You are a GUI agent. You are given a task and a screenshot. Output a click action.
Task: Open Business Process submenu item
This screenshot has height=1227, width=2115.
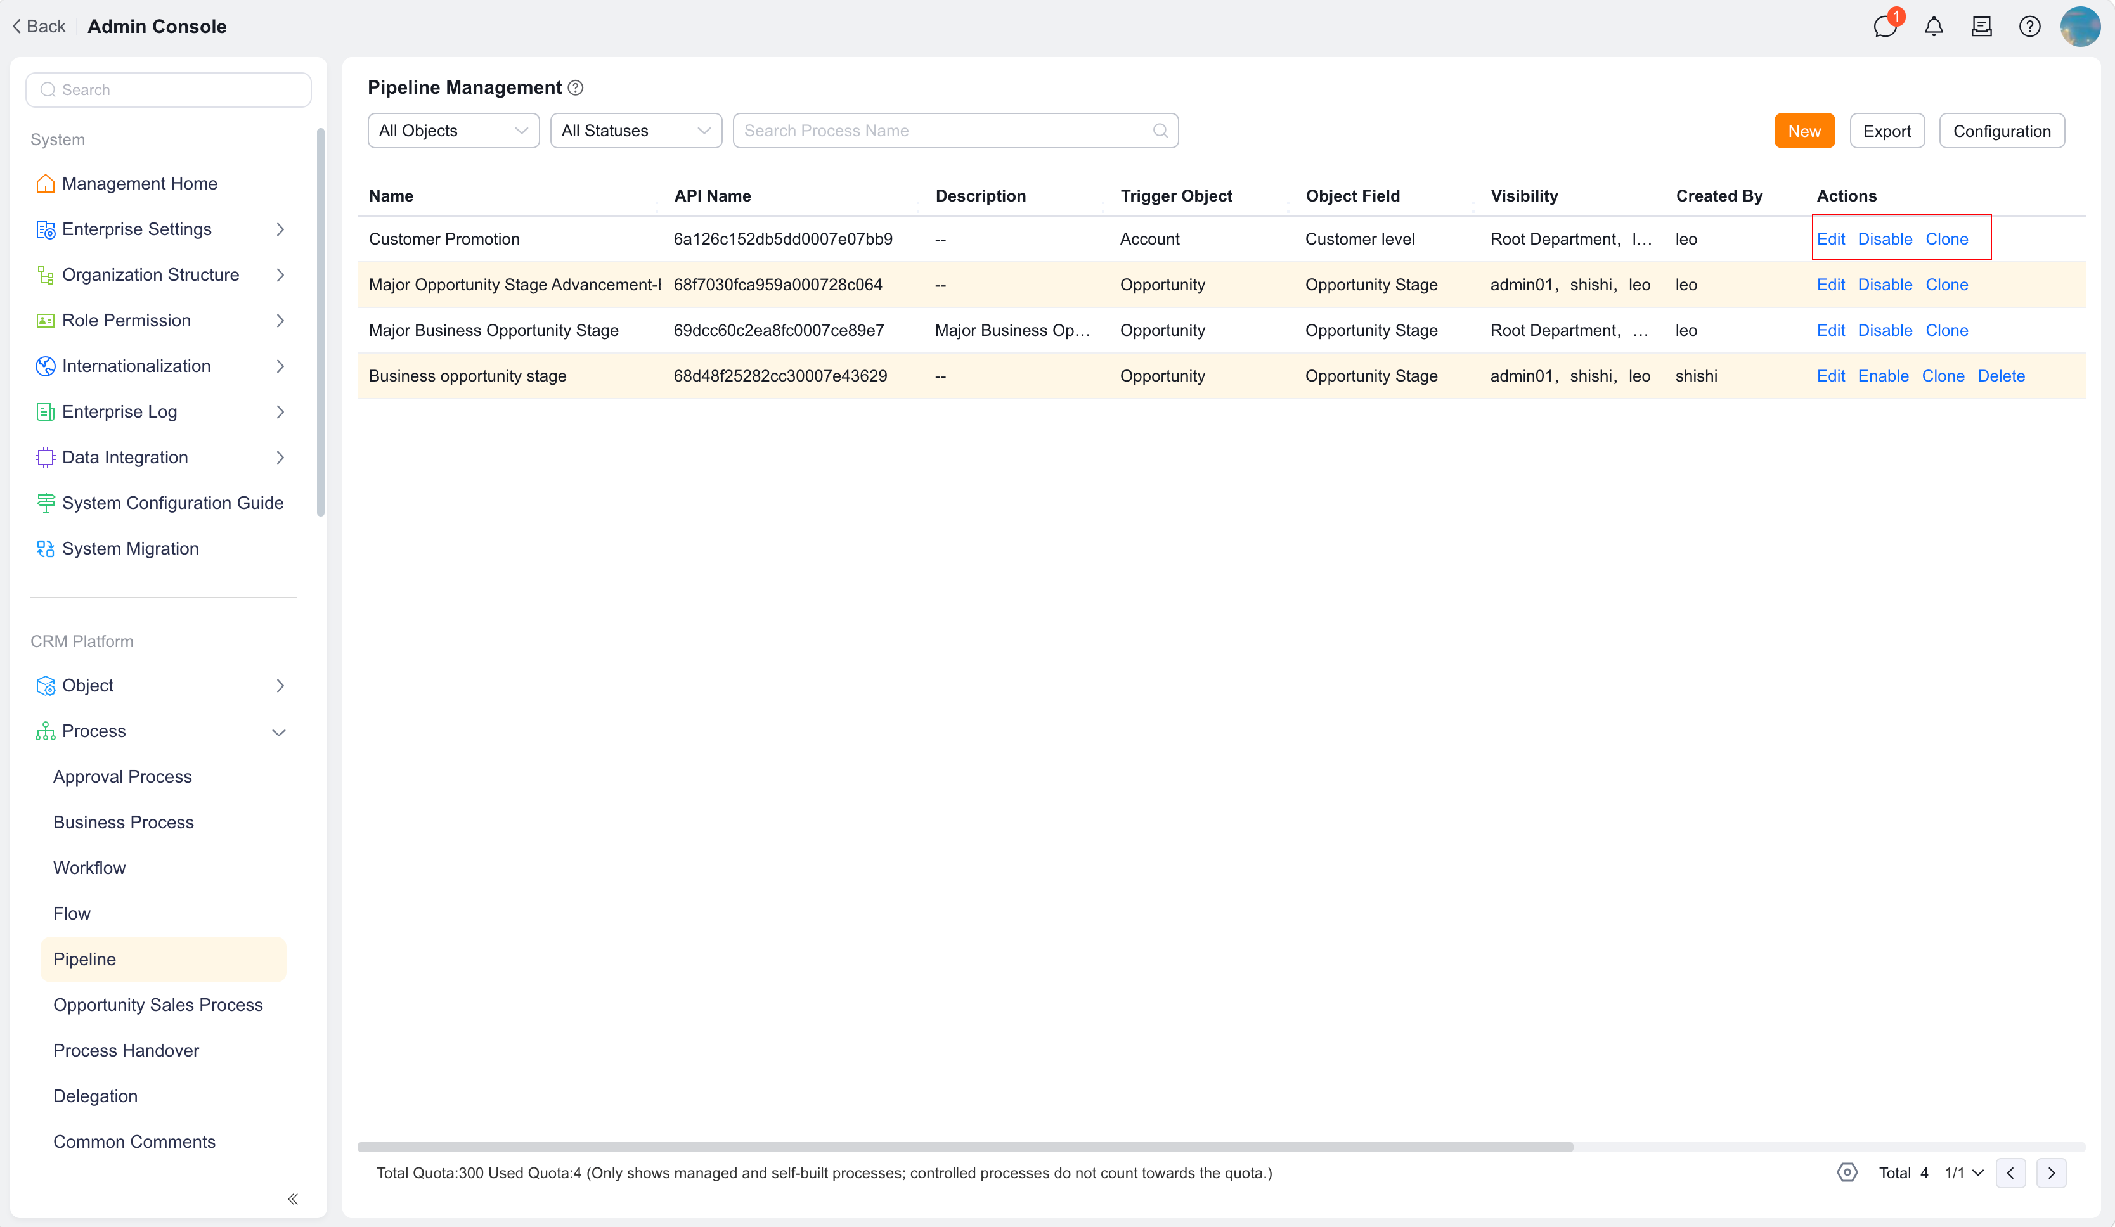click(x=124, y=823)
